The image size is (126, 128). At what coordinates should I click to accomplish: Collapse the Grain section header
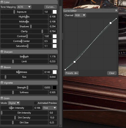point(29,98)
